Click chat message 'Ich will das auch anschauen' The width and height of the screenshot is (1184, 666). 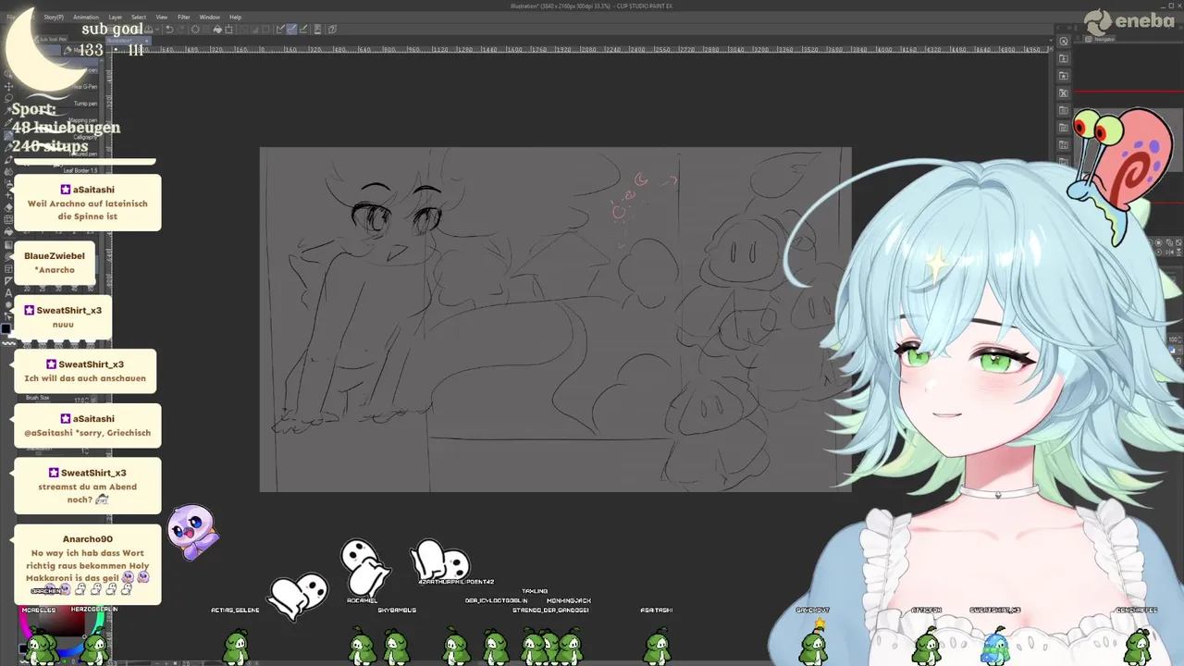[x=85, y=378]
